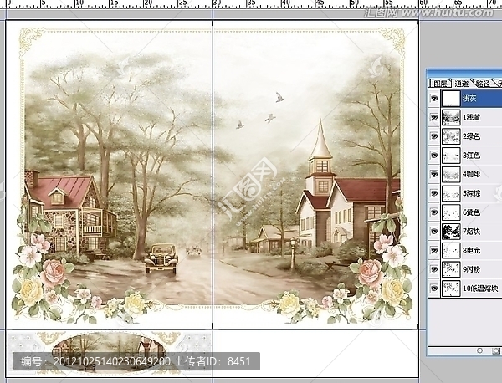The width and height of the screenshot is (502, 383).
Task: Click the 浅灰 channel thumbnail
Action: coord(451,98)
